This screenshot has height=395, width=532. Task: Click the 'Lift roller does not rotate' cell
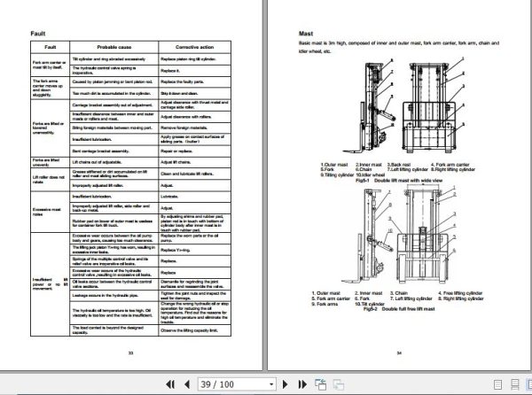(51, 180)
